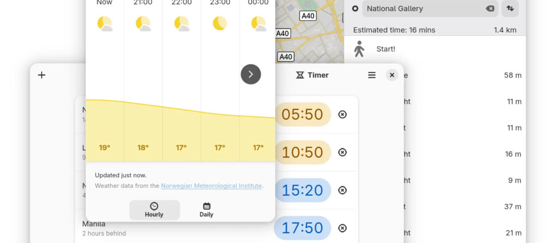The image size is (554, 243).
Task: Delete the 17:50 timer
Action: coord(342,228)
